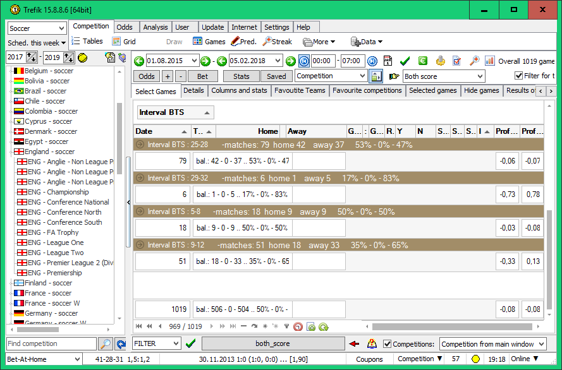The width and height of the screenshot is (562, 370).
Task: Open the end date 05.02.2018 dropdown
Action: [x=278, y=61]
